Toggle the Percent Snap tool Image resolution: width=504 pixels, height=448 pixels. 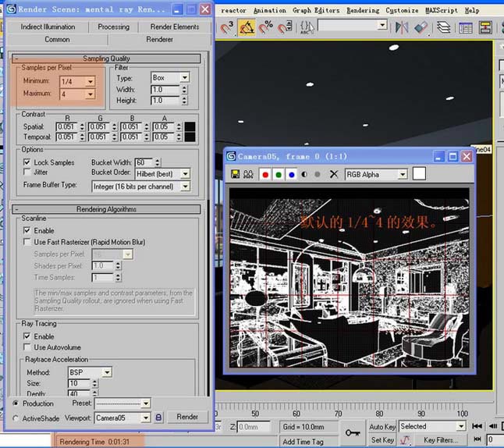[266, 27]
